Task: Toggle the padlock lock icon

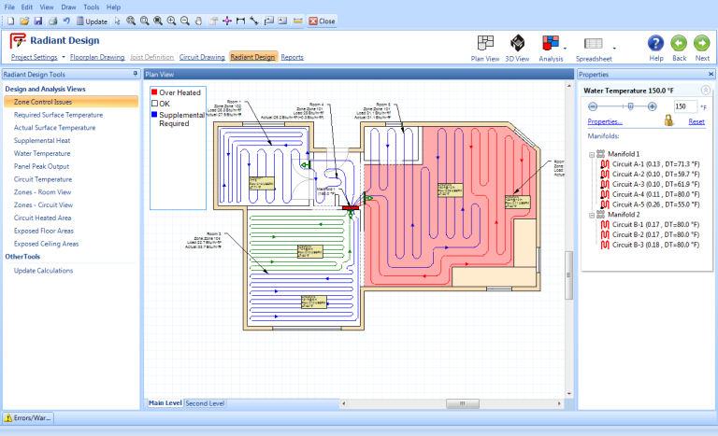Action: tap(668, 120)
